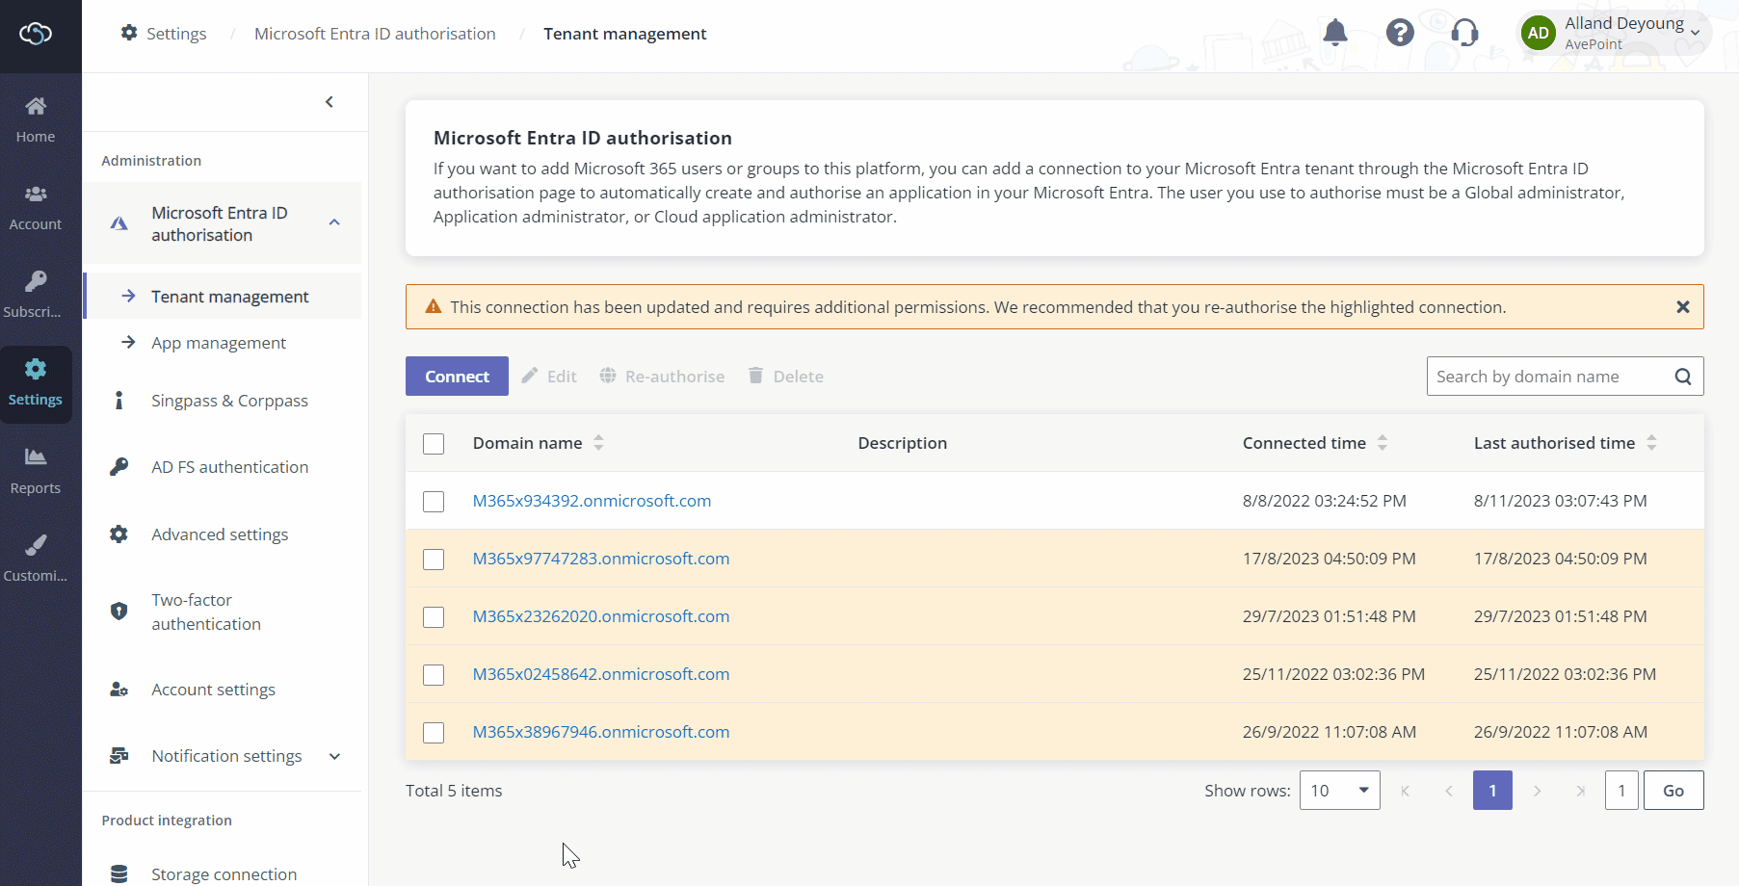This screenshot has width=1739, height=886.
Task: Tick checkbox for M365x934392.onmicrosoft.com
Action: coord(434,502)
